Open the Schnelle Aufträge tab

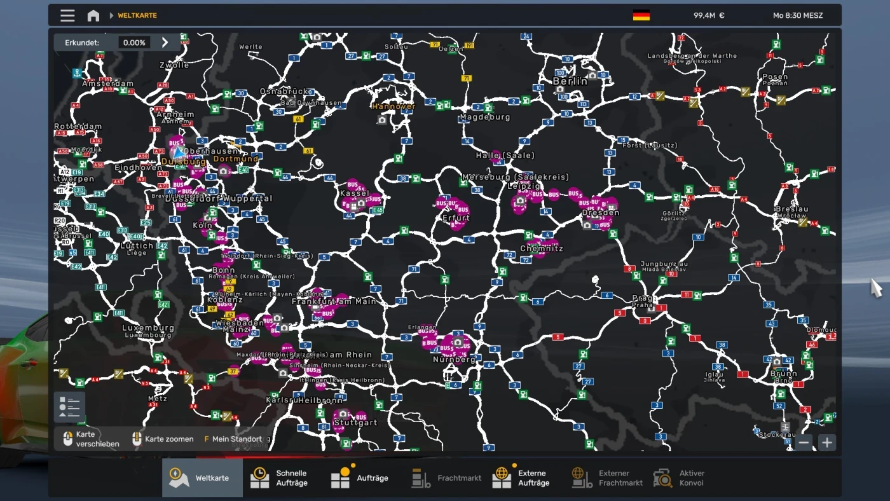[x=280, y=478]
